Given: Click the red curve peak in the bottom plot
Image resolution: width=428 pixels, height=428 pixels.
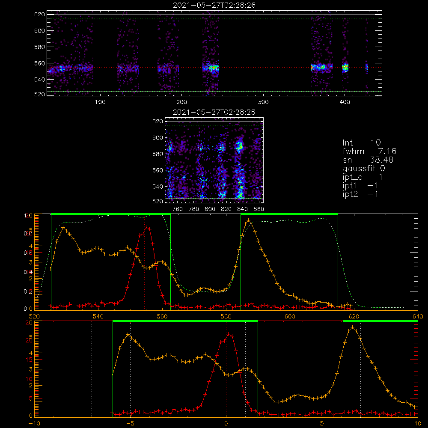Looking at the screenshot, I should [x=229, y=334].
